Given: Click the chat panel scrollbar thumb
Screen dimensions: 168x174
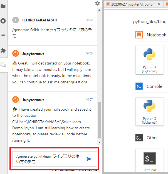Looking at the screenshot, I should pyautogui.click(x=99, y=120).
